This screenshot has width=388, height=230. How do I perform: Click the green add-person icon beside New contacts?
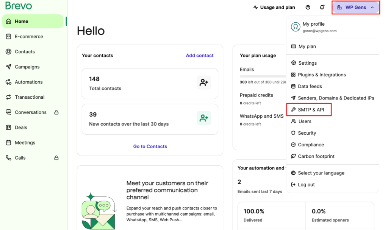[x=204, y=118]
